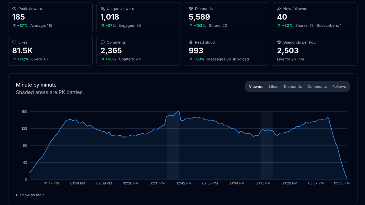Click the read aloud count 993

pyautogui.click(x=196, y=51)
